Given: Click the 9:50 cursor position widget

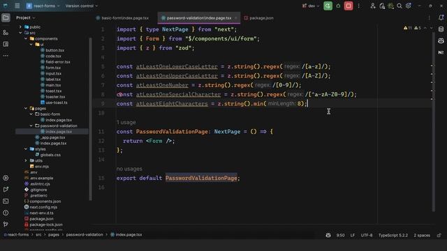Looking at the screenshot, I should point(340,235).
